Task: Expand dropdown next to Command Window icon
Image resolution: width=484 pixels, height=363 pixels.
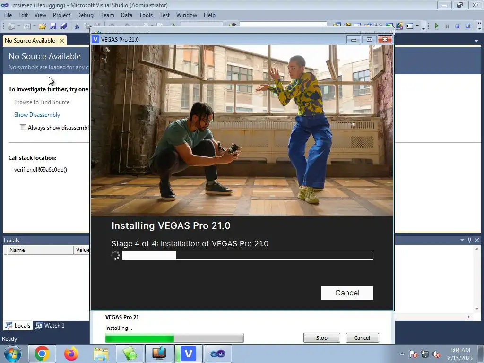Action: point(417,26)
